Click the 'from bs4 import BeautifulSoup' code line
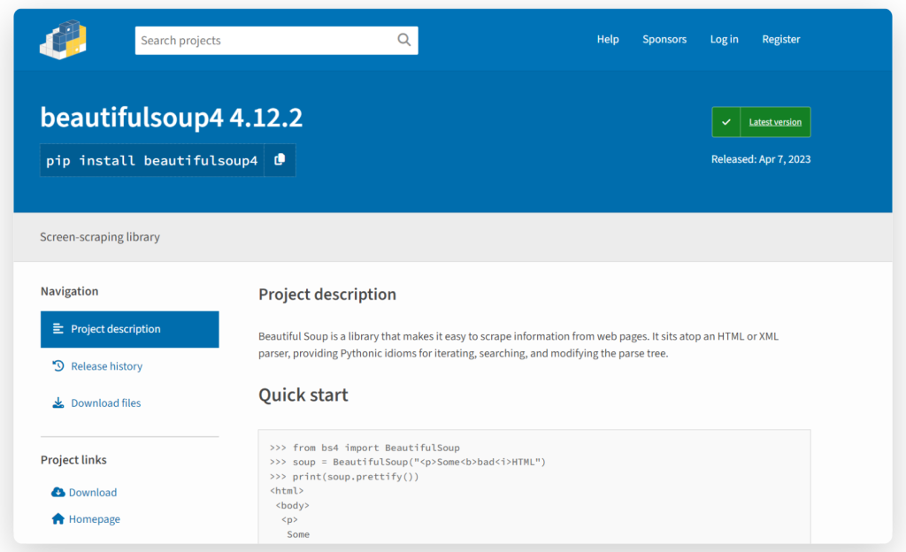The image size is (906, 552). point(365,448)
